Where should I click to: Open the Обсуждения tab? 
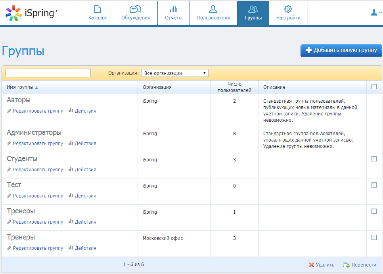point(136,13)
